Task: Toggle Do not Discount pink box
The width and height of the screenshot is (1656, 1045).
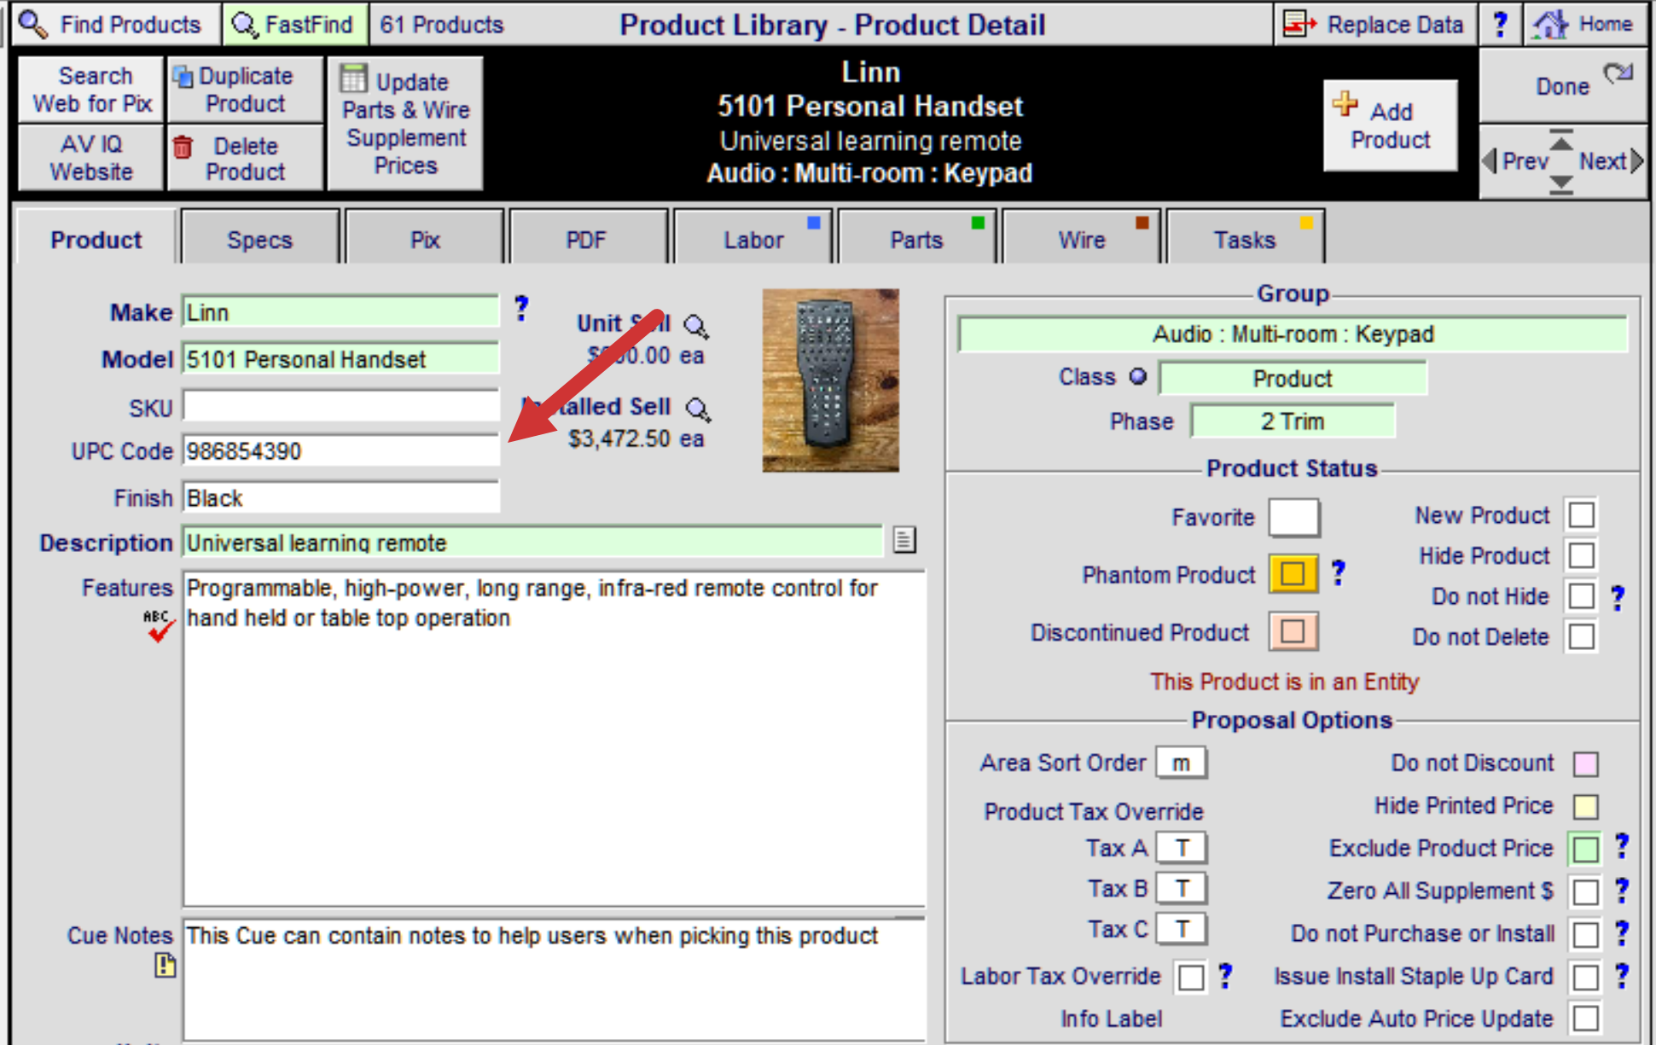Action: tap(1585, 763)
